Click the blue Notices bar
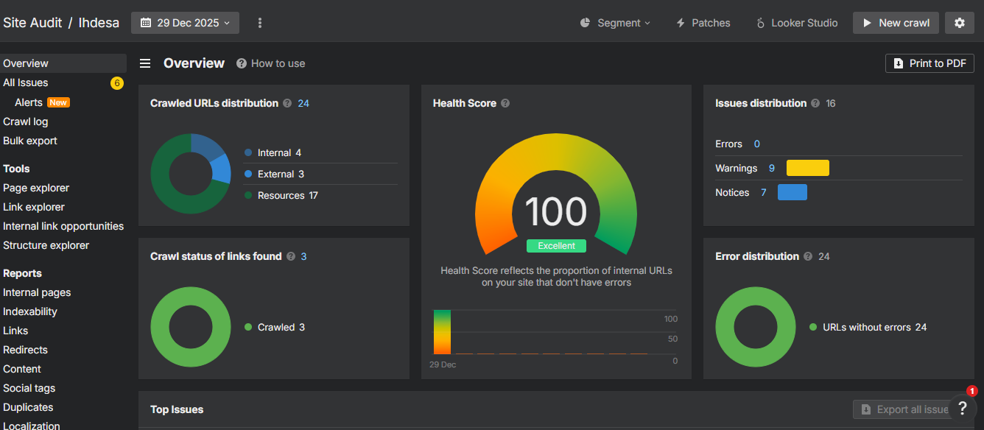 pos(792,192)
